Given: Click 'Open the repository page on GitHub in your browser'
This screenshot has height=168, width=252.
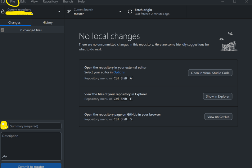Looking at the screenshot, I should click(123, 114).
